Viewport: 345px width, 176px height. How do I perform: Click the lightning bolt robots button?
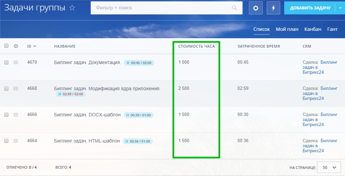[273, 8]
